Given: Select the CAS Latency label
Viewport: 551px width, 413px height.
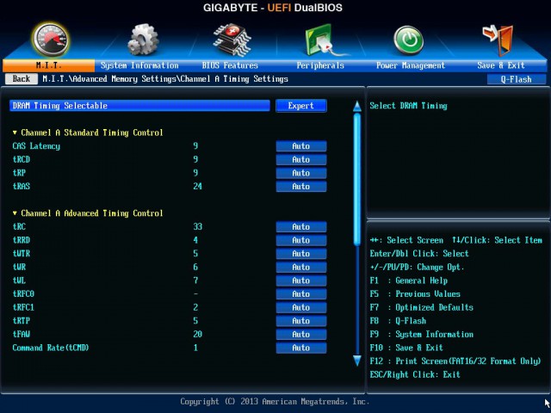Looking at the screenshot, I should [36, 146].
